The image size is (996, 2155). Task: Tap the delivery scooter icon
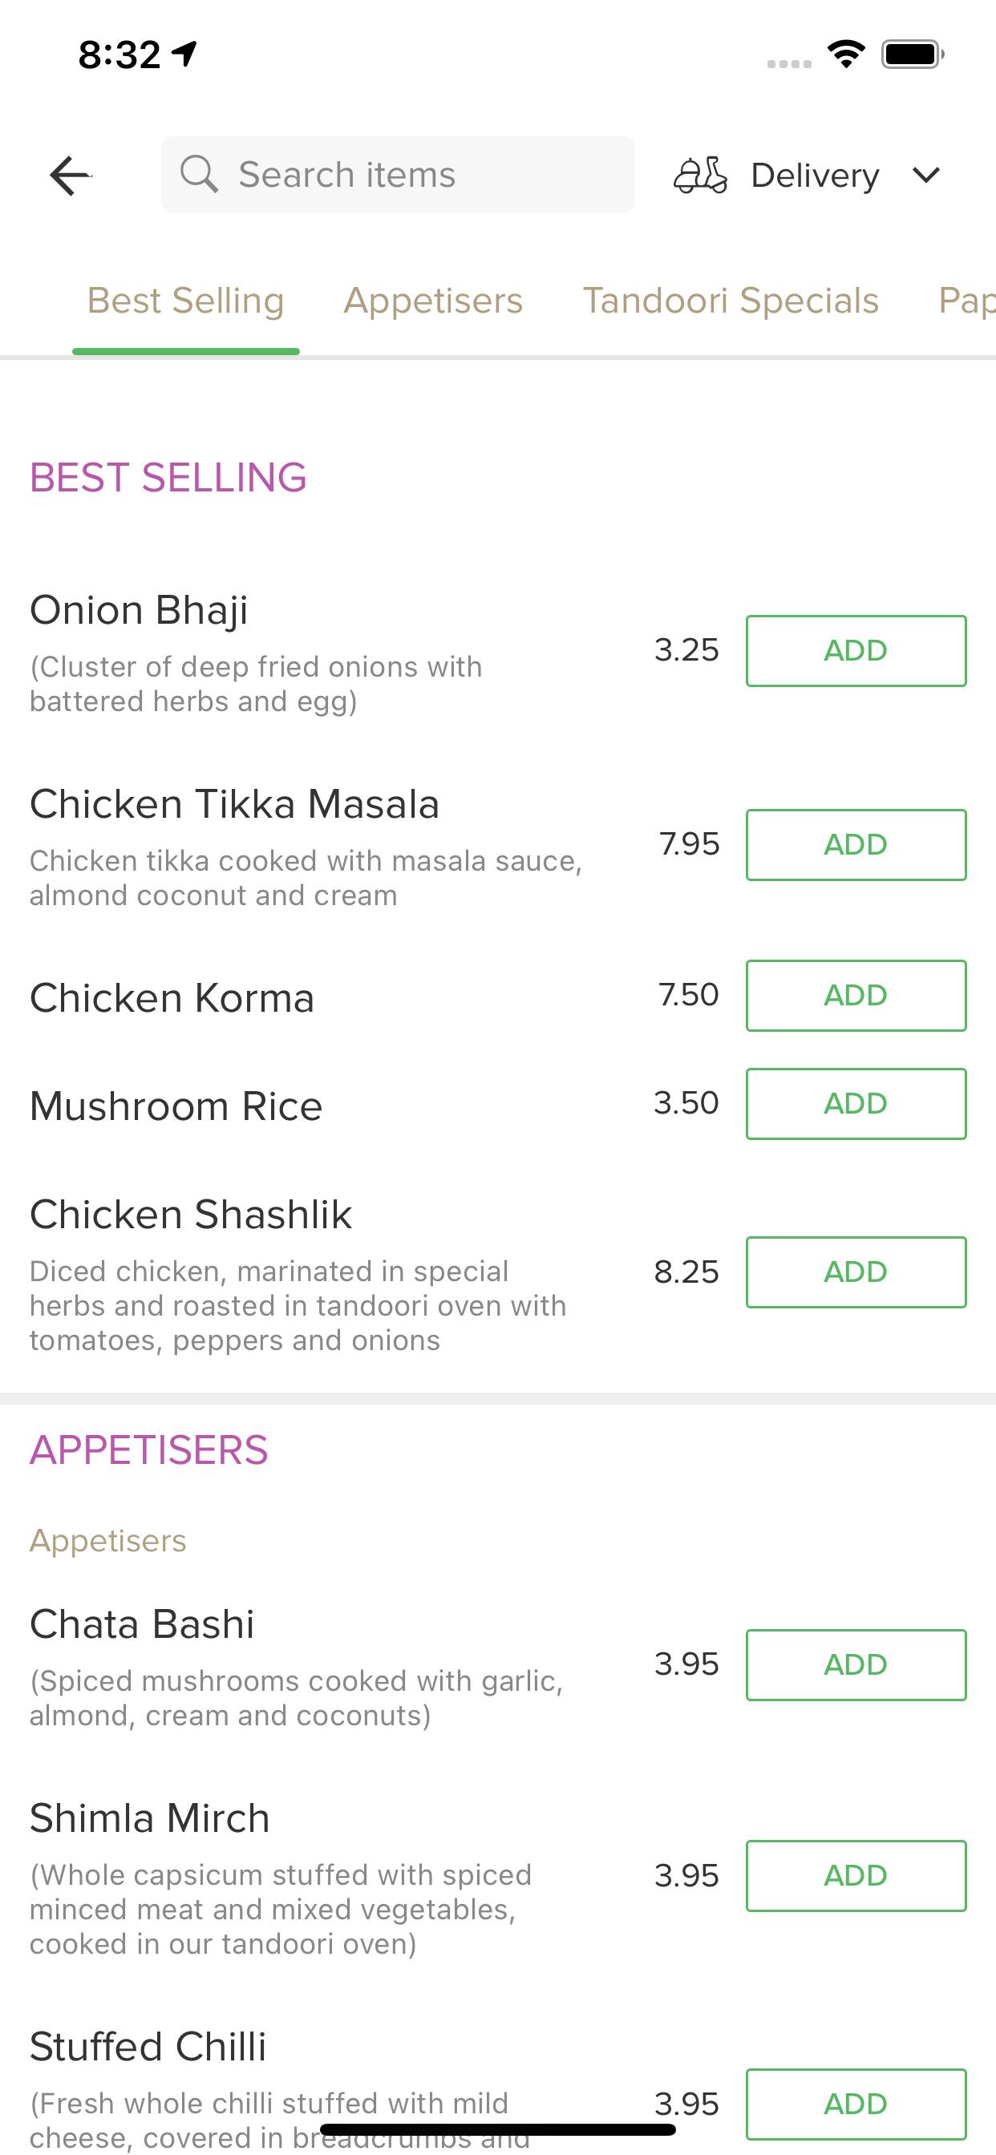pyautogui.click(x=701, y=176)
